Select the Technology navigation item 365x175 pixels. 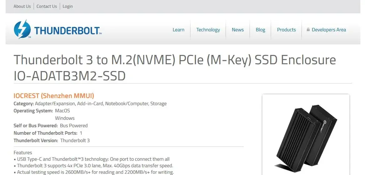pos(208,30)
